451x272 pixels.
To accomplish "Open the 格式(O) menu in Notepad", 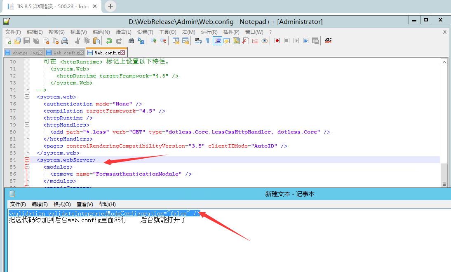I will [x=62, y=204].
